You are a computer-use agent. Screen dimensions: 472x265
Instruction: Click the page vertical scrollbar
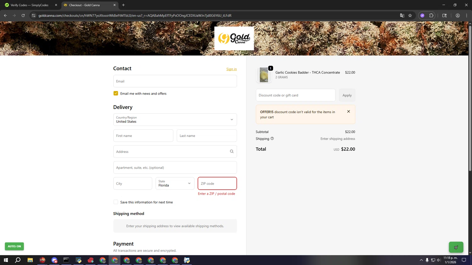pyautogui.click(x=470, y=98)
